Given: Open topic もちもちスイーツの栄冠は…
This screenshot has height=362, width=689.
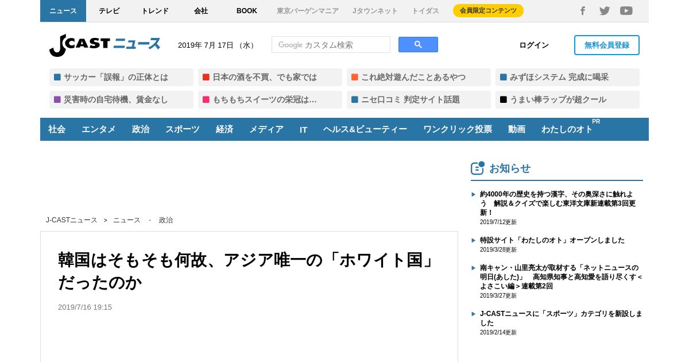Looking at the screenshot, I should click(270, 99).
